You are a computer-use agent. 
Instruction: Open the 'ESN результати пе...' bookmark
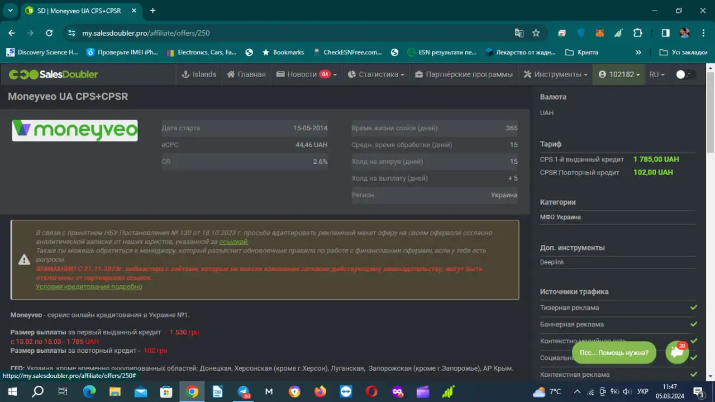(x=442, y=52)
